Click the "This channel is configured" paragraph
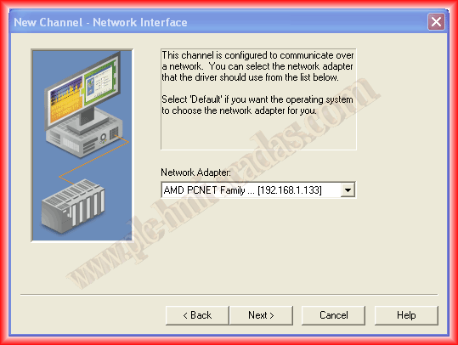Image resolution: width=458 pixels, height=345 pixels. pyautogui.click(x=257, y=66)
